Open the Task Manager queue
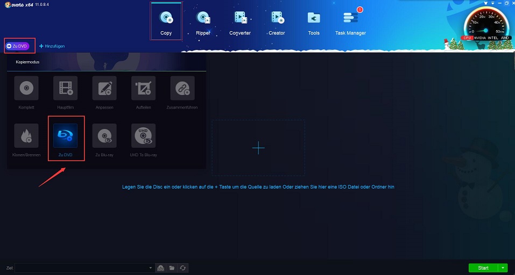Image resolution: width=515 pixels, height=275 pixels. (x=350, y=21)
